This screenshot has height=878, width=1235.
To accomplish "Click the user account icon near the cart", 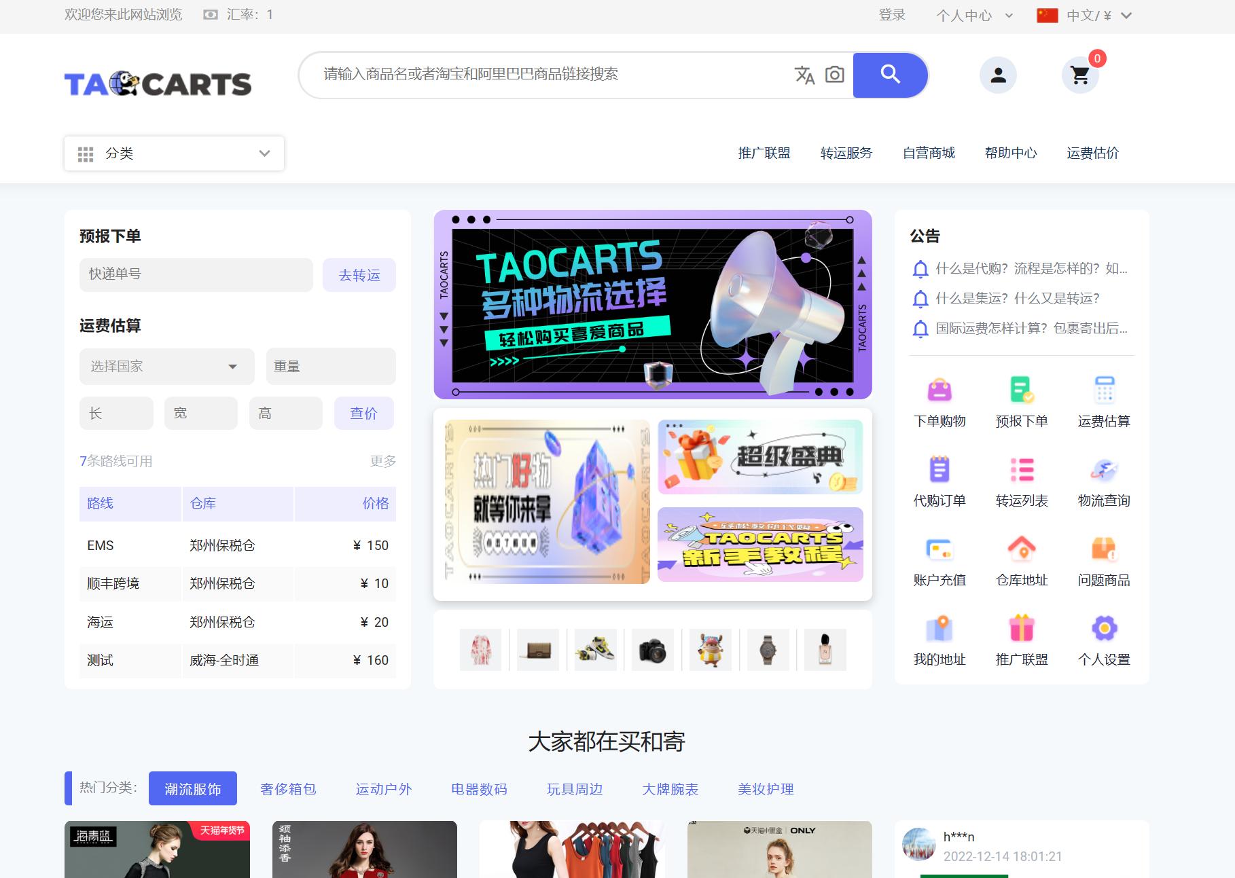I will (x=997, y=75).
